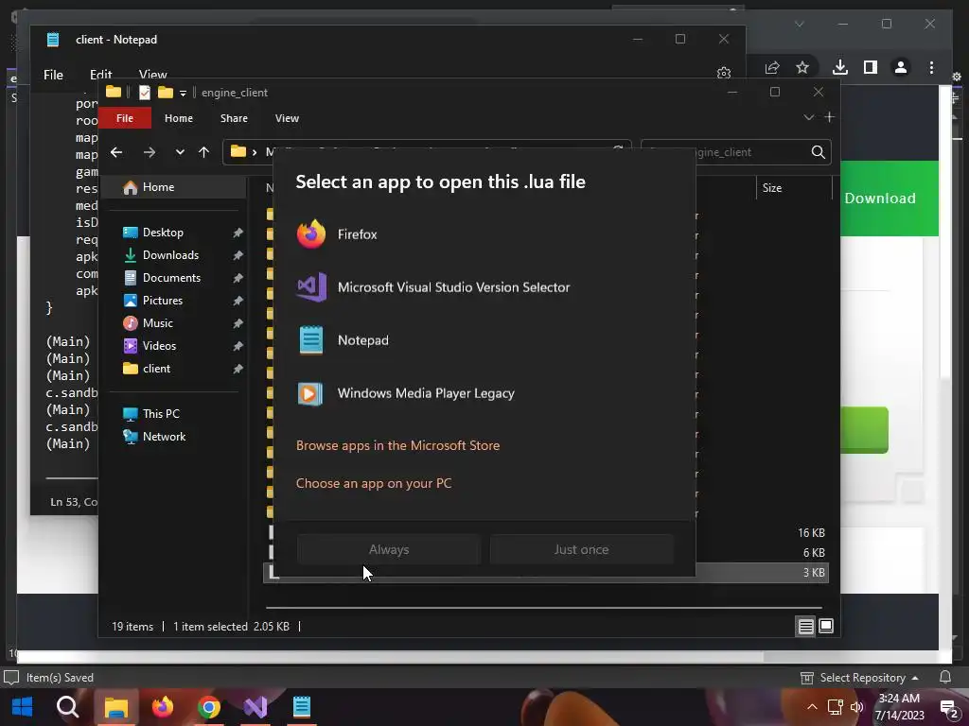The height and width of the screenshot is (726, 969).
Task: Expand the Explorer ribbon chevron
Action: click(x=808, y=117)
